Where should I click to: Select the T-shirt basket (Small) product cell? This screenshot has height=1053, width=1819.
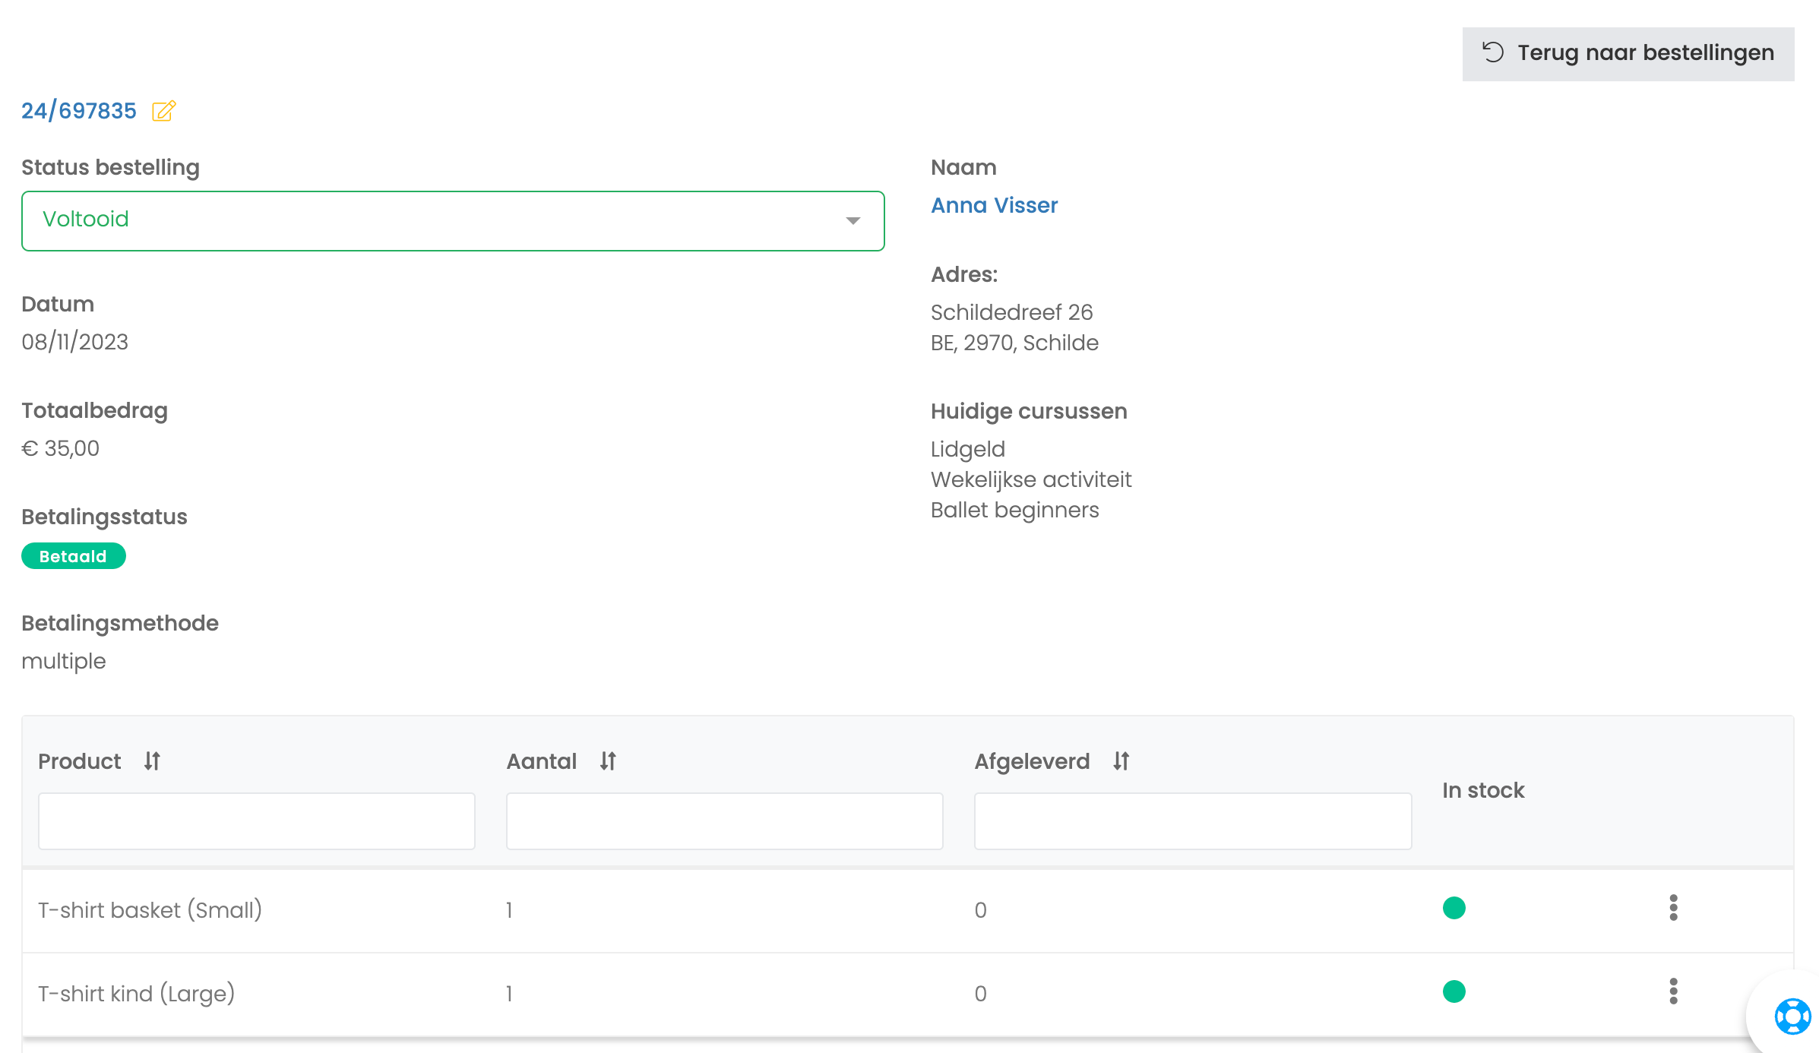[150, 910]
